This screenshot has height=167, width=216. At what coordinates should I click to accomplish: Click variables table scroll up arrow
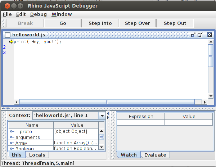[102, 131]
